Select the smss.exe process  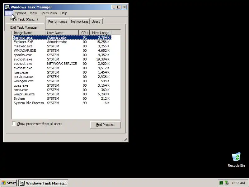pos(62,90)
